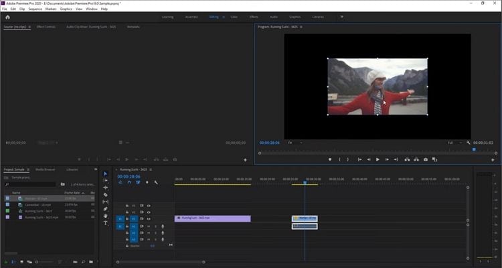
Task: Play the sequence in Program monitor
Action: tap(378, 159)
